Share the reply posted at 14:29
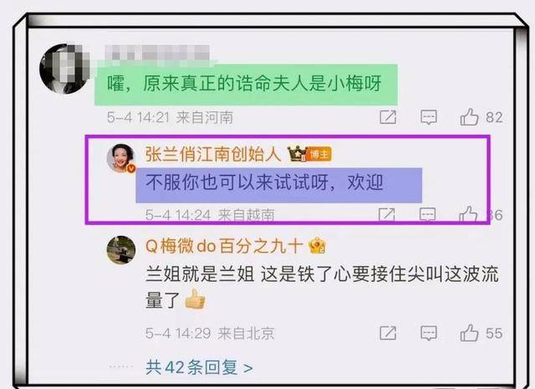Viewport: 535px width, 389px height. pyautogui.click(x=388, y=333)
